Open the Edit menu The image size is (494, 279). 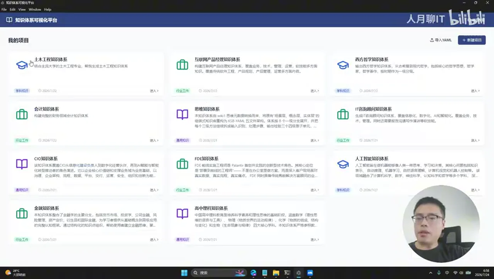pyautogui.click(x=13, y=9)
